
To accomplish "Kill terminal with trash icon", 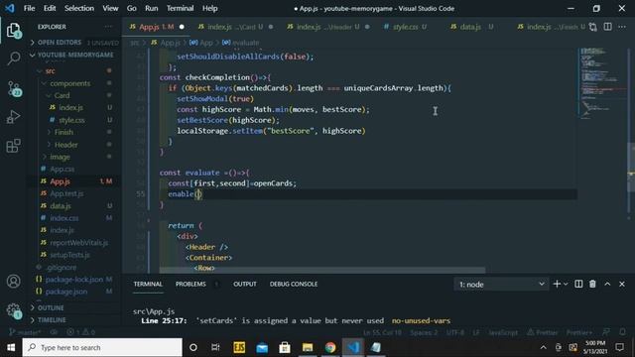I will pos(592,285).
